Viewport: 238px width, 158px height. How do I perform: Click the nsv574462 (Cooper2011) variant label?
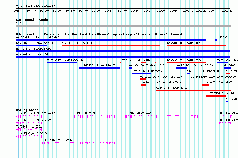click(x=34, y=54)
